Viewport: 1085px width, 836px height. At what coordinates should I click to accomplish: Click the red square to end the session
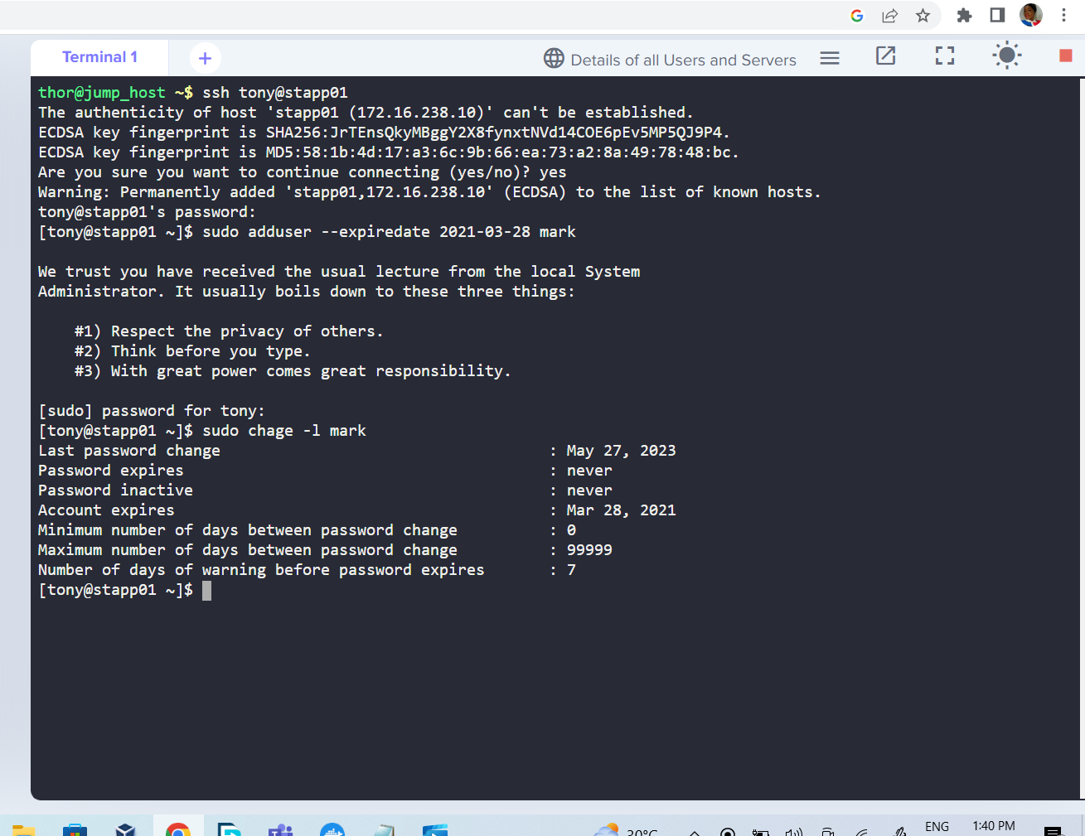[1063, 56]
